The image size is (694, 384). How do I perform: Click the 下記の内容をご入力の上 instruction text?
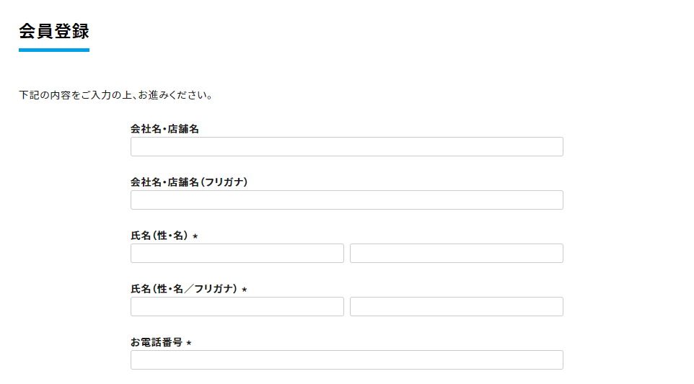[115, 95]
